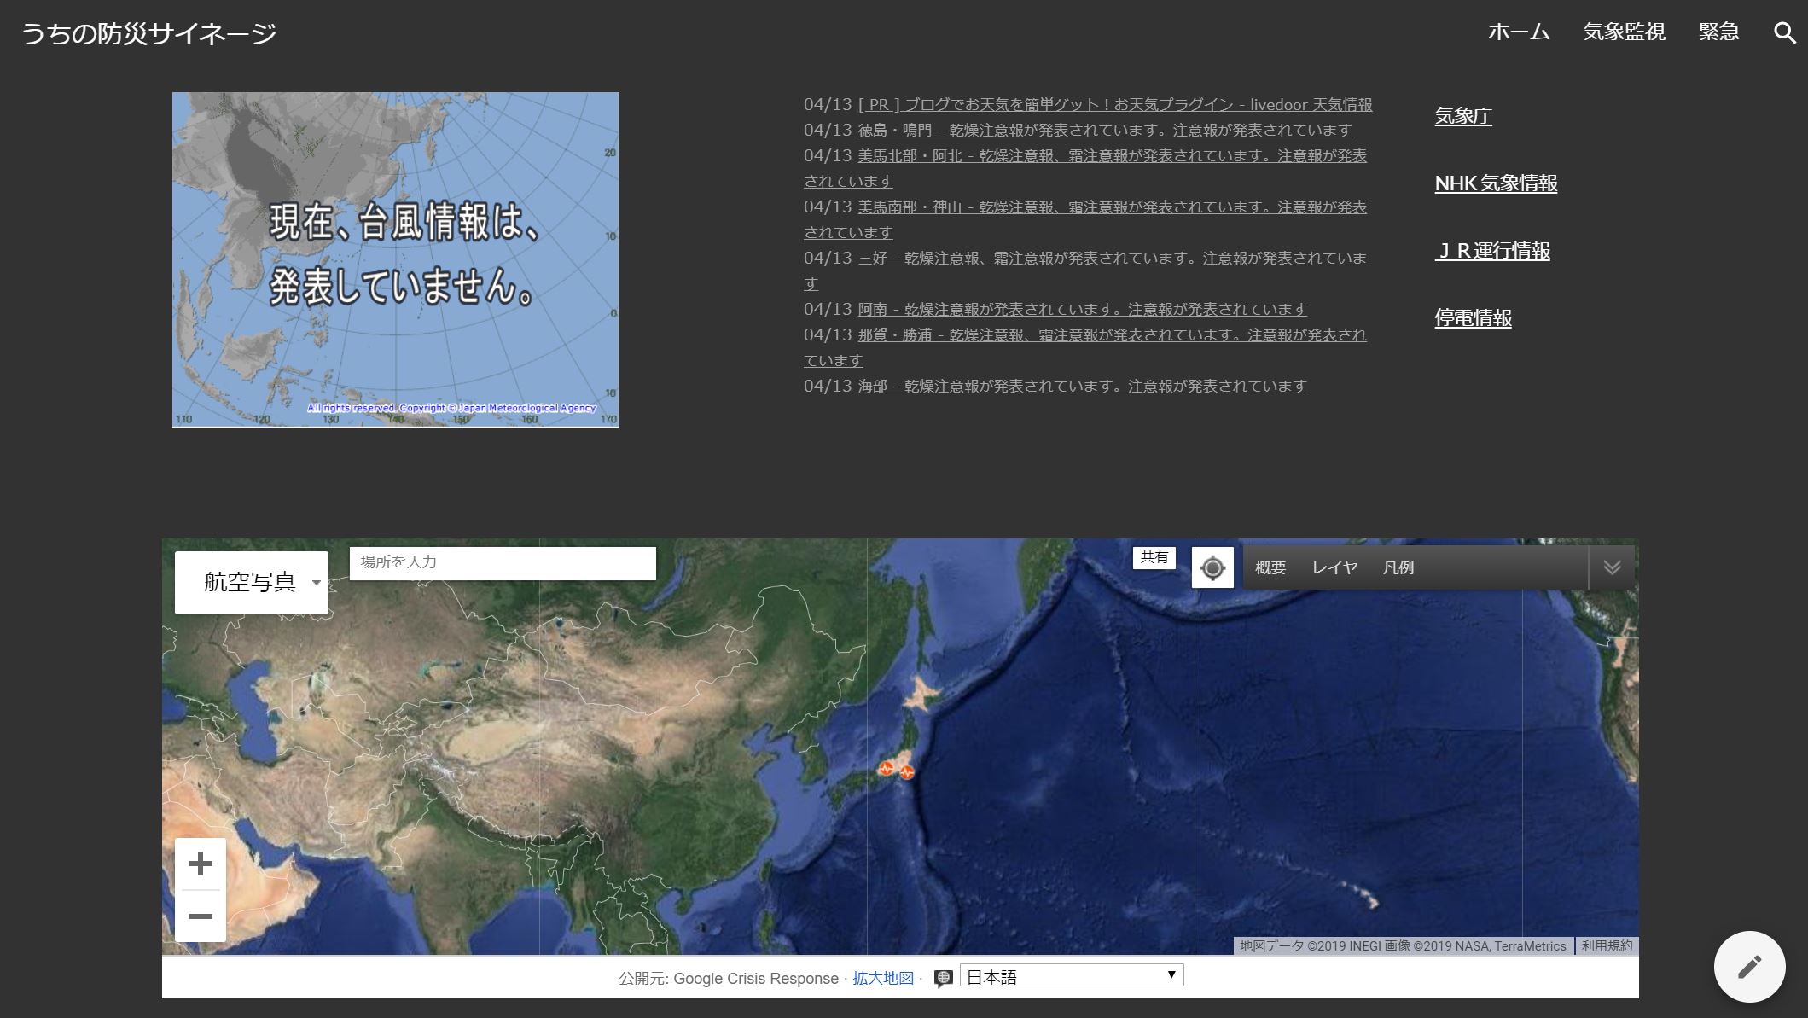Go to the ホーム menu item
The image size is (1808, 1018).
click(x=1519, y=32)
